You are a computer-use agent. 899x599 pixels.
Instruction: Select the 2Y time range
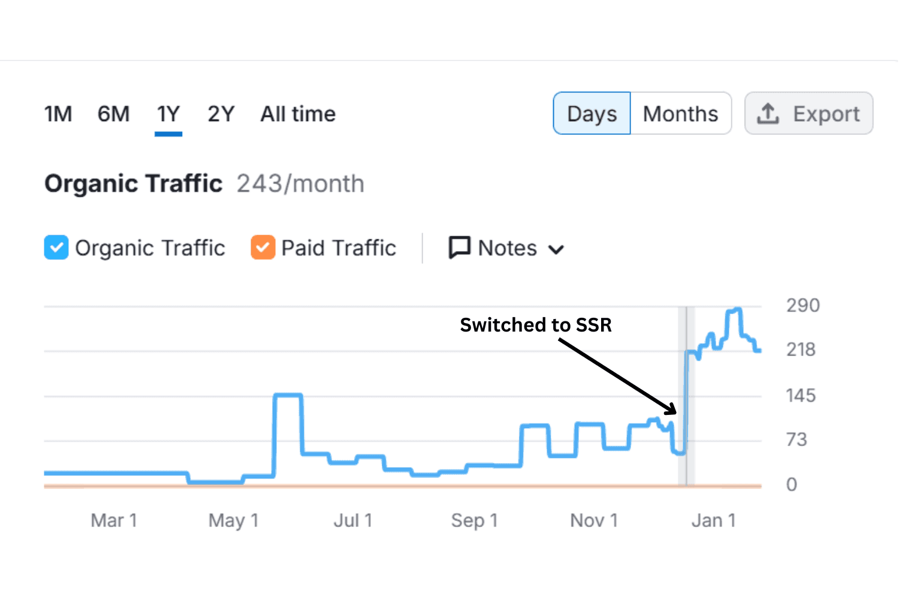pos(221,114)
